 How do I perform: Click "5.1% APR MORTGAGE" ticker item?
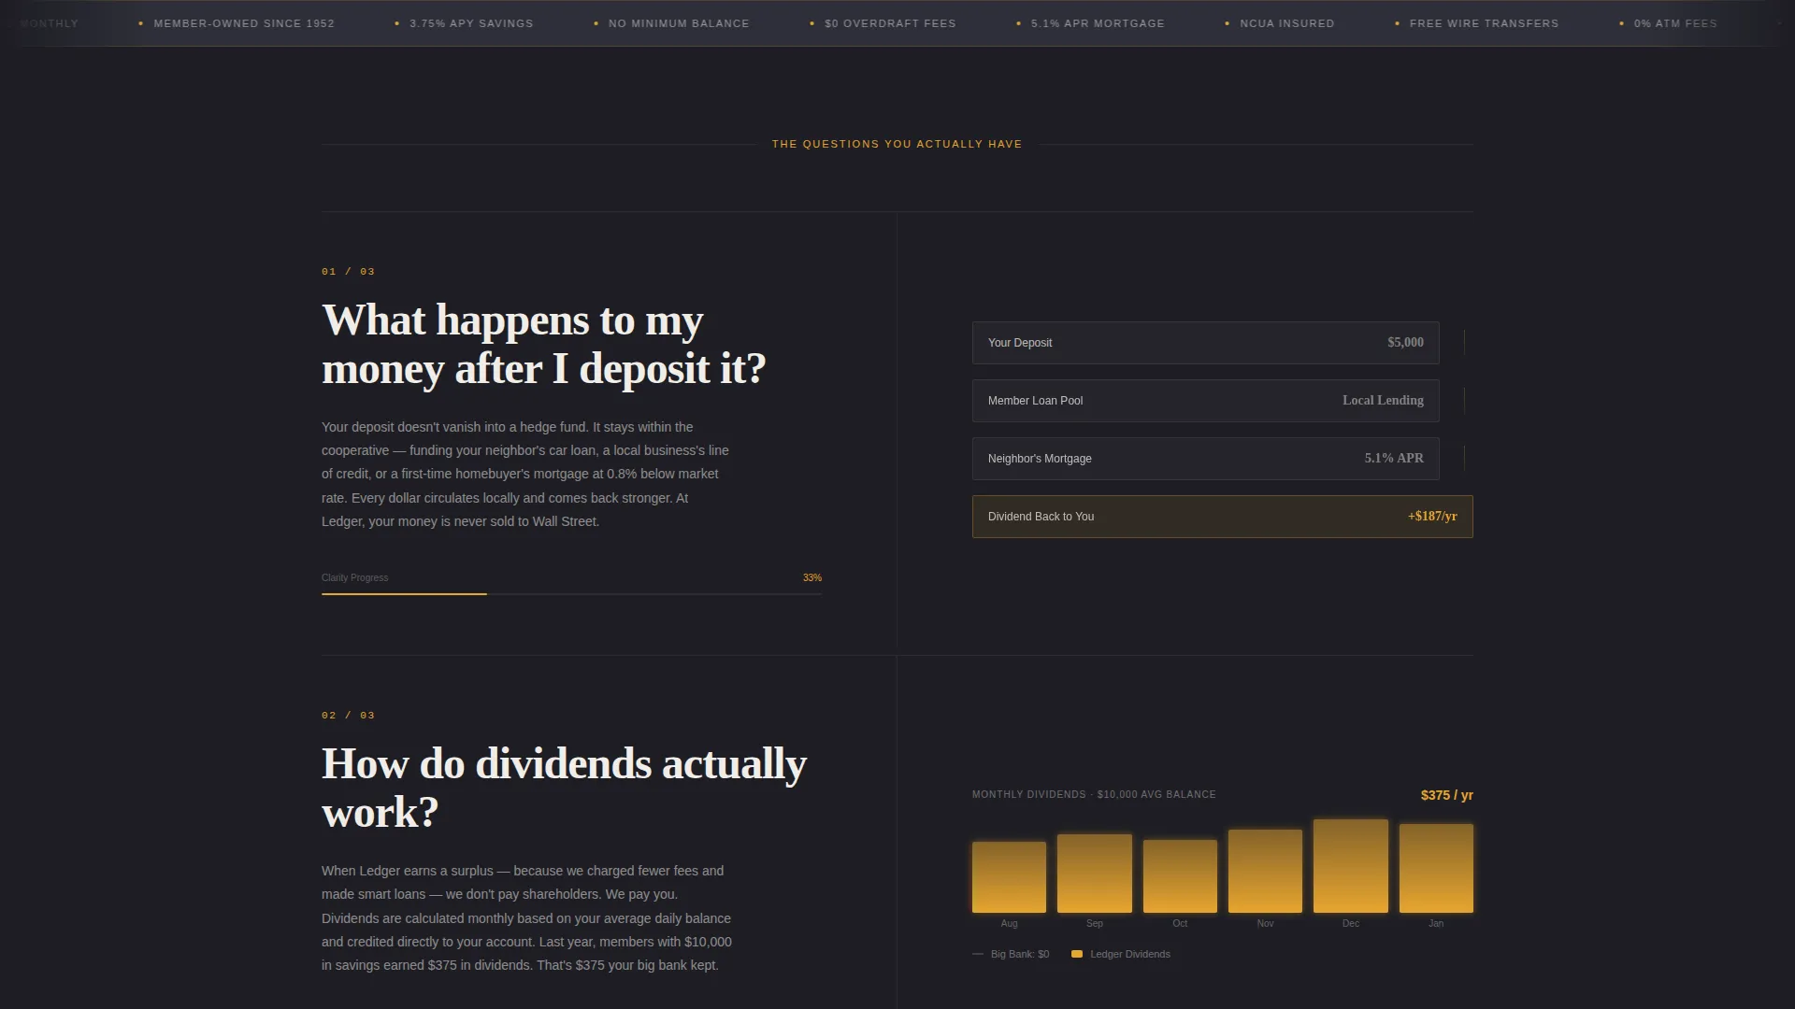[x=1098, y=23]
